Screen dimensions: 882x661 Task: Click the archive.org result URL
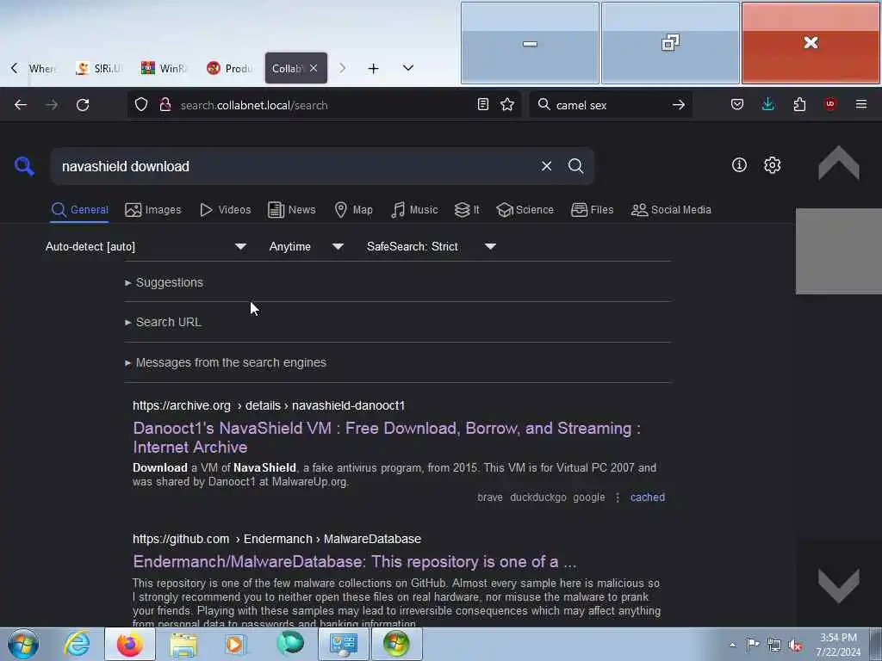[269, 405]
